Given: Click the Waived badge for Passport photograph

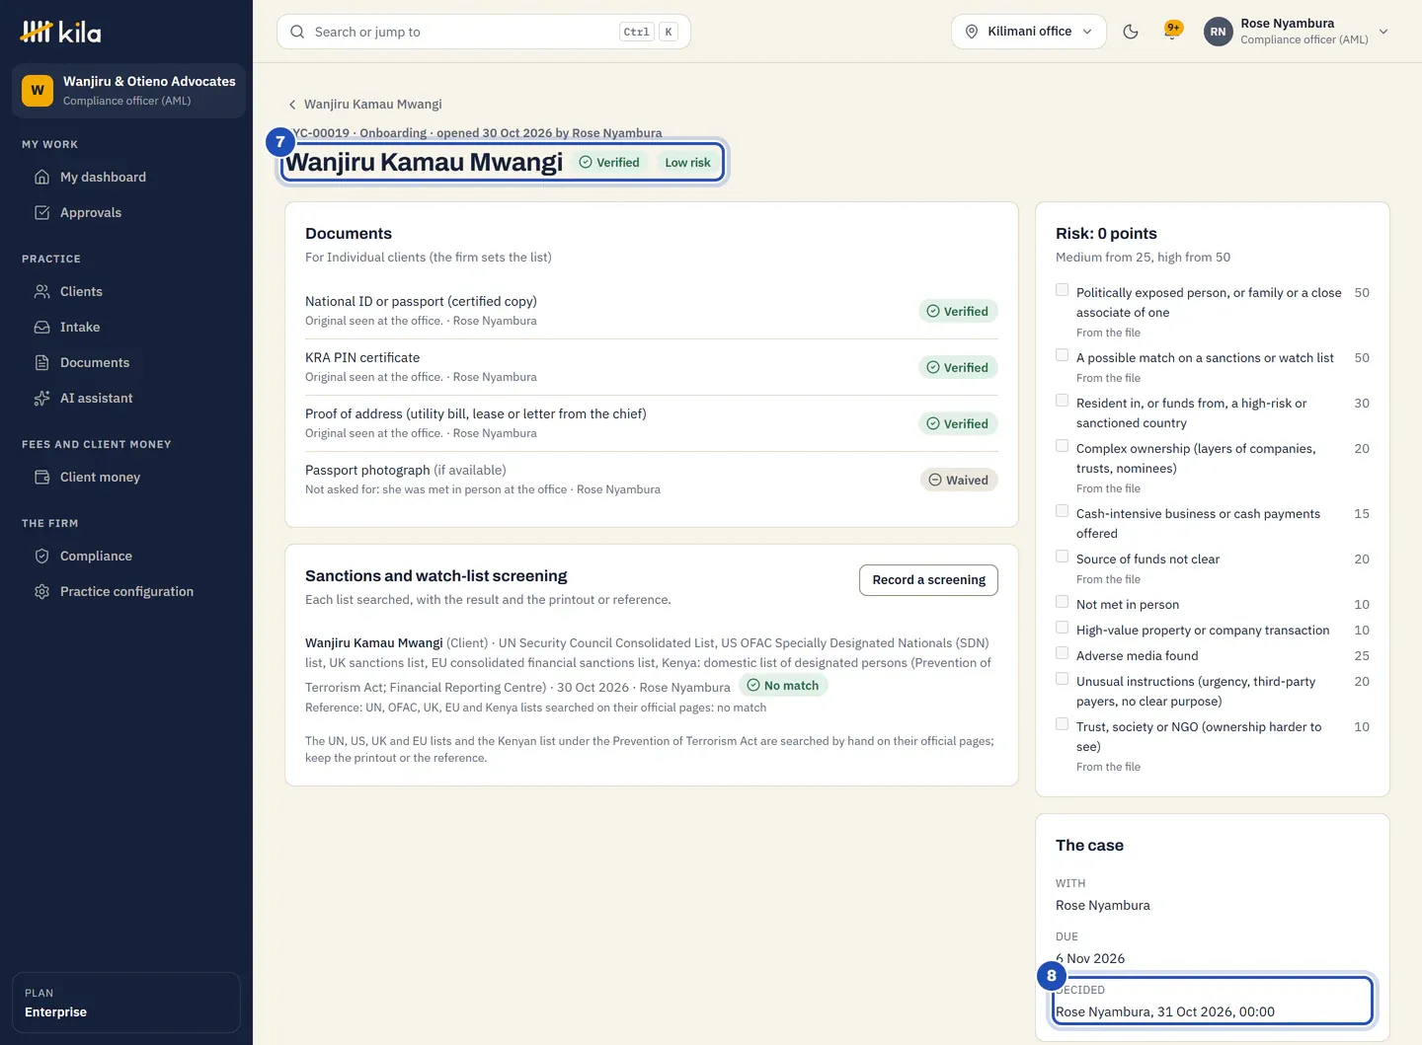Looking at the screenshot, I should (x=959, y=480).
